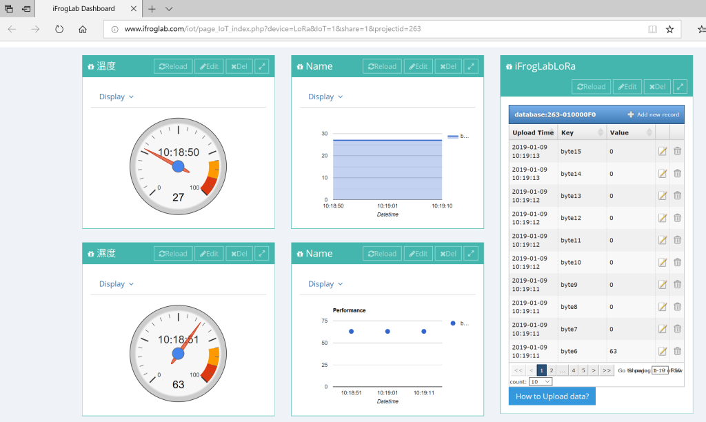The width and height of the screenshot is (706, 422).
Task: Open the Display dropdown in 濕度 panel
Action: pos(116,284)
